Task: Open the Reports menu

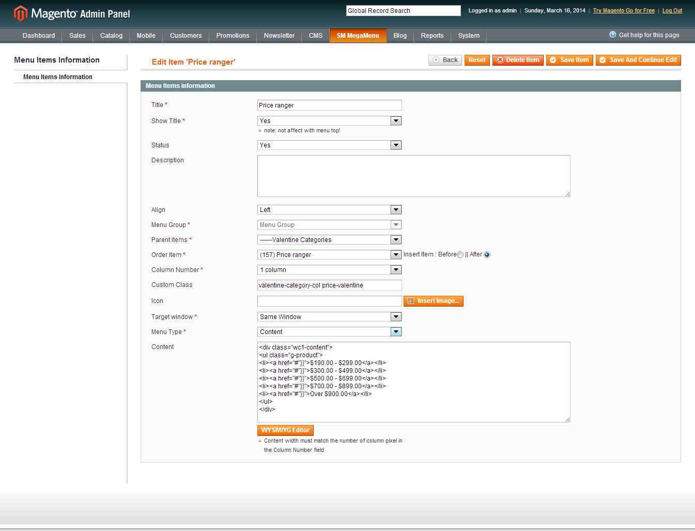Action: (x=433, y=36)
